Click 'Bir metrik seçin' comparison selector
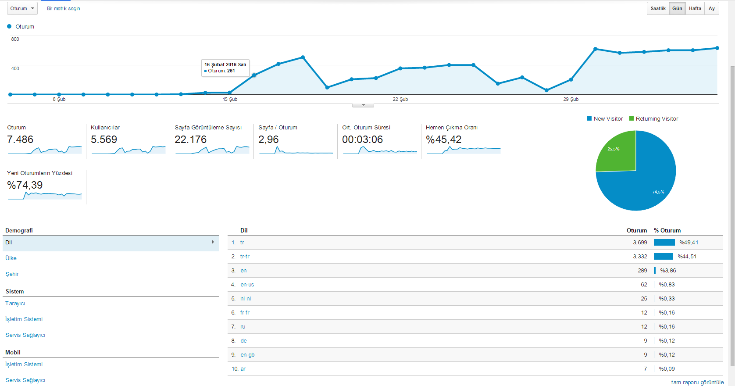This screenshot has height=386, width=735. click(x=64, y=8)
